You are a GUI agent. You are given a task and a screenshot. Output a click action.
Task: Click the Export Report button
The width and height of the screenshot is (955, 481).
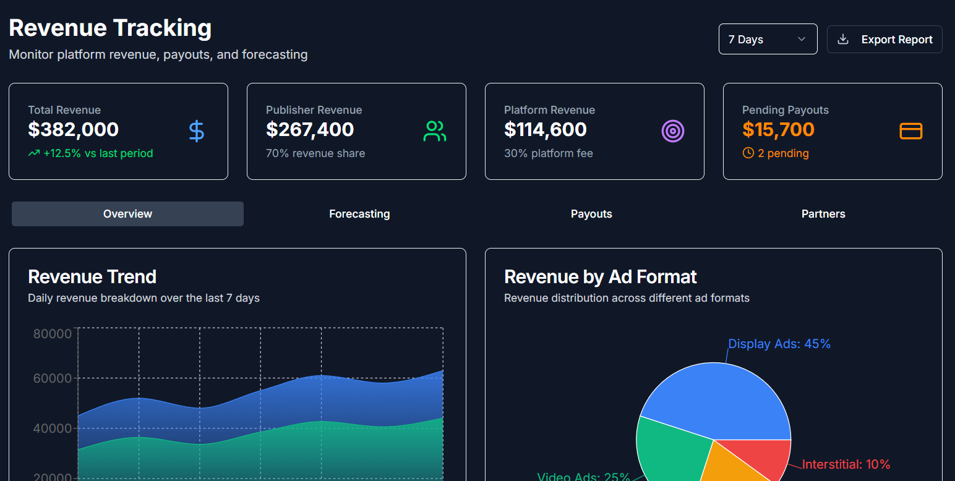click(x=884, y=39)
